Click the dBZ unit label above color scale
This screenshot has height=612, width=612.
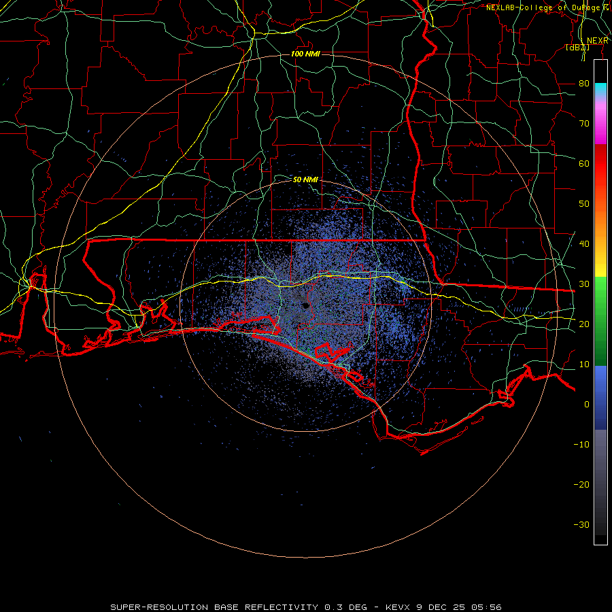point(577,48)
